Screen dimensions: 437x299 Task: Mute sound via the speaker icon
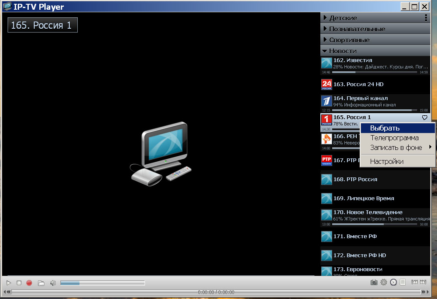tap(53, 283)
